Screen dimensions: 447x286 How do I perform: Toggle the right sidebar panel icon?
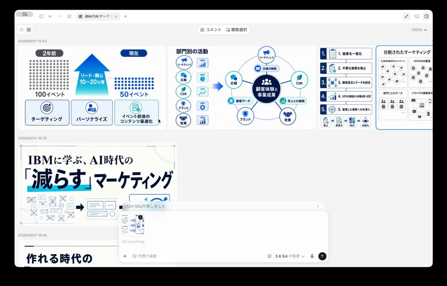pos(427,16)
